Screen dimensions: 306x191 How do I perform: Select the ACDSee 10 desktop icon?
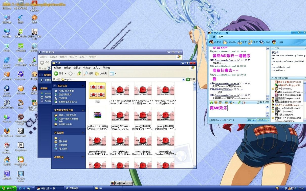pyautogui.click(x=7, y=76)
